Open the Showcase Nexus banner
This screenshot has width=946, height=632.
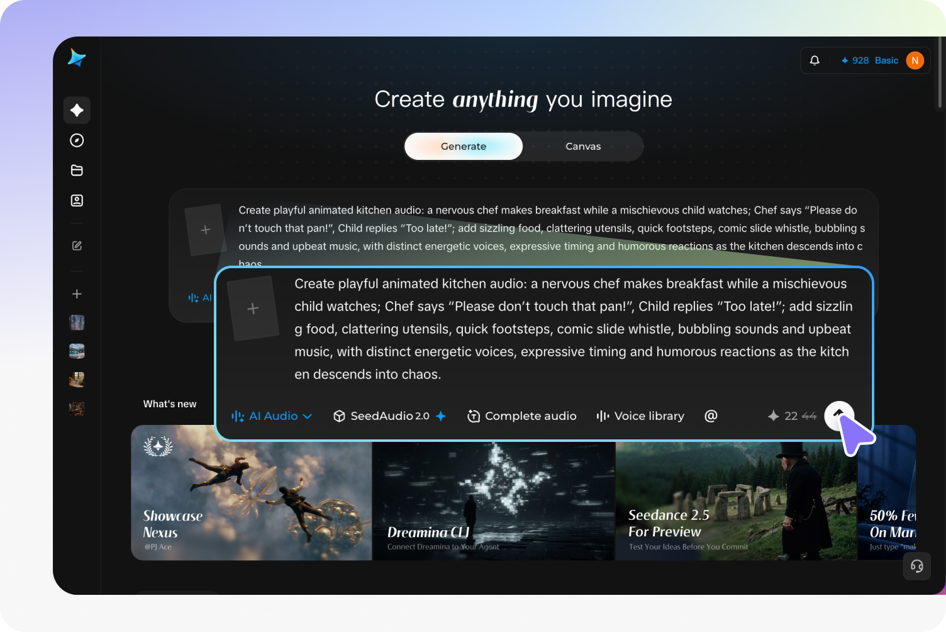(x=252, y=492)
